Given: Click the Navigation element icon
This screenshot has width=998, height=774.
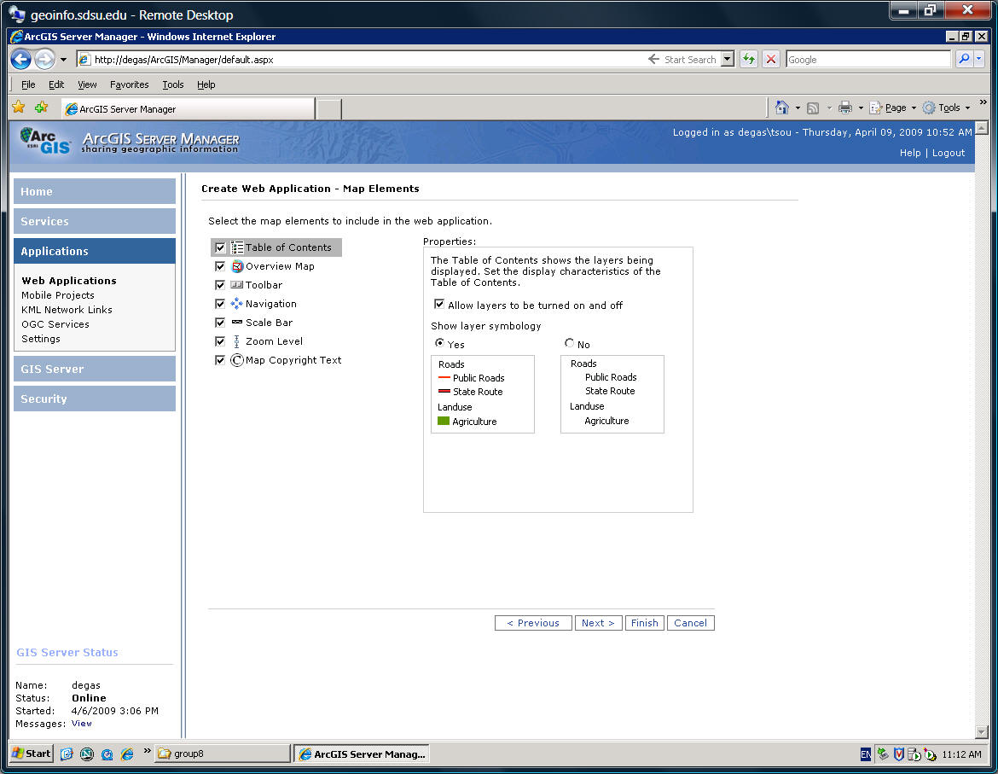Looking at the screenshot, I should (x=237, y=304).
